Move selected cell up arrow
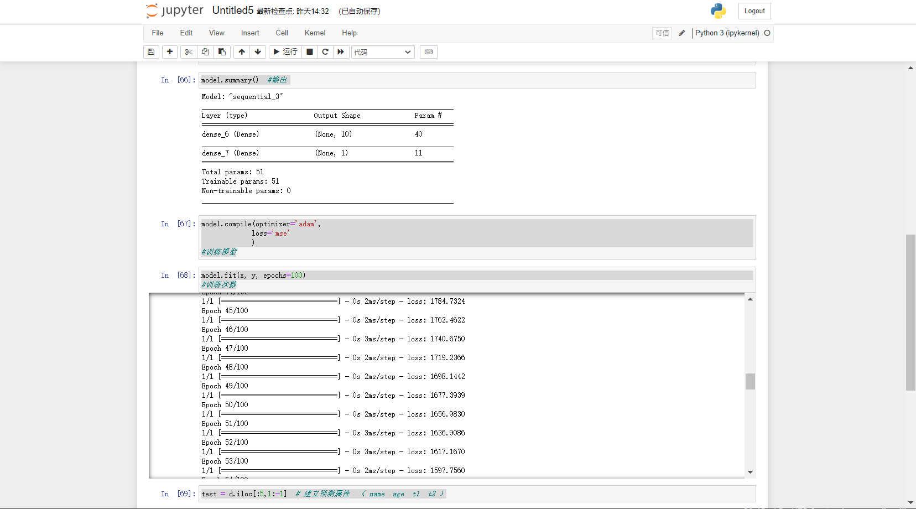 [242, 52]
